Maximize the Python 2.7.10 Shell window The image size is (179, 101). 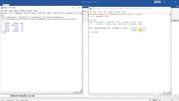click(73, 8)
